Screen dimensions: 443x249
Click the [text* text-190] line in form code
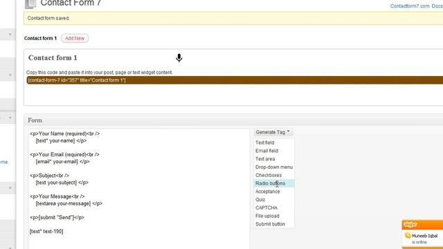point(46,231)
